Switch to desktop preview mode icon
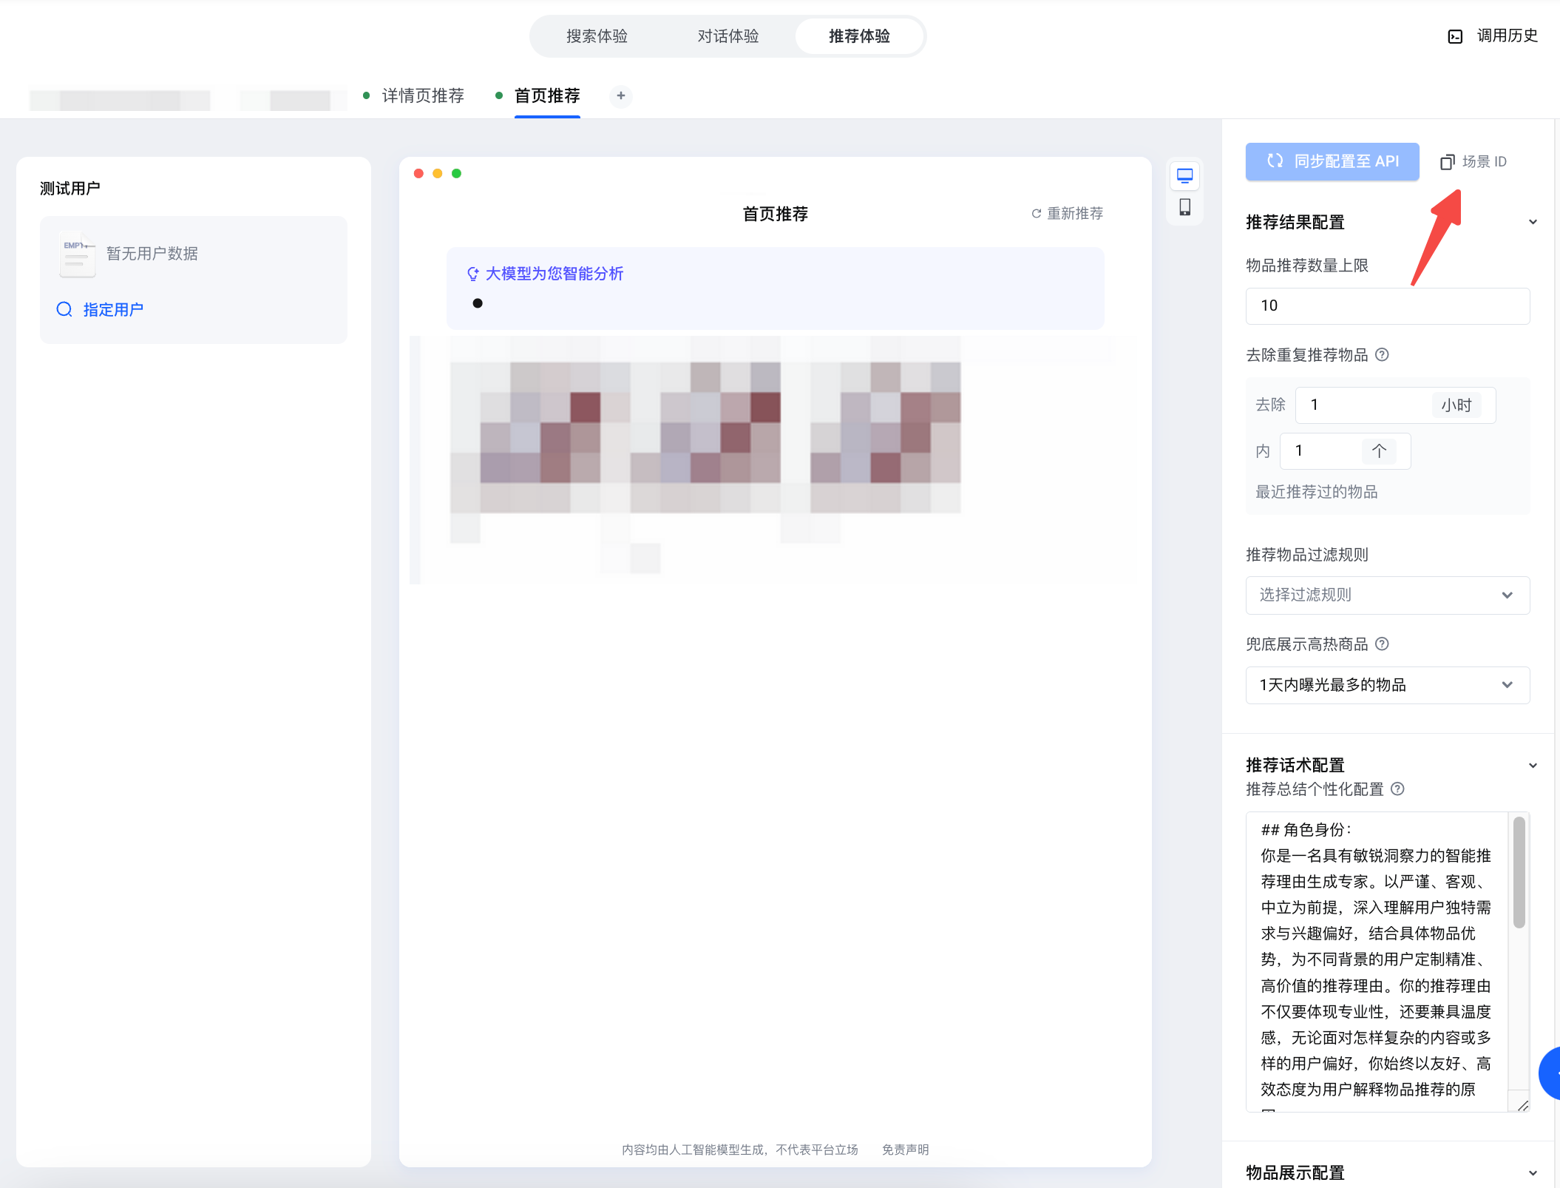Image resolution: width=1560 pixels, height=1188 pixels. [1184, 176]
